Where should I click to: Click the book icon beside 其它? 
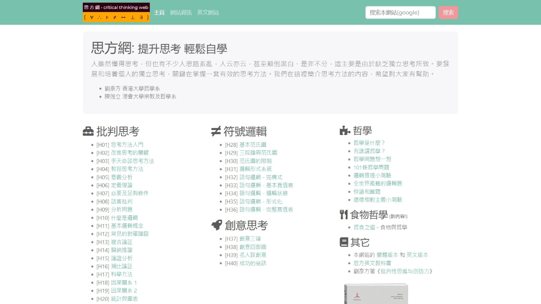pos(344,242)
